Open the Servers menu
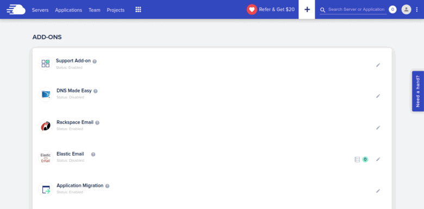 click(x=40, y=10)
